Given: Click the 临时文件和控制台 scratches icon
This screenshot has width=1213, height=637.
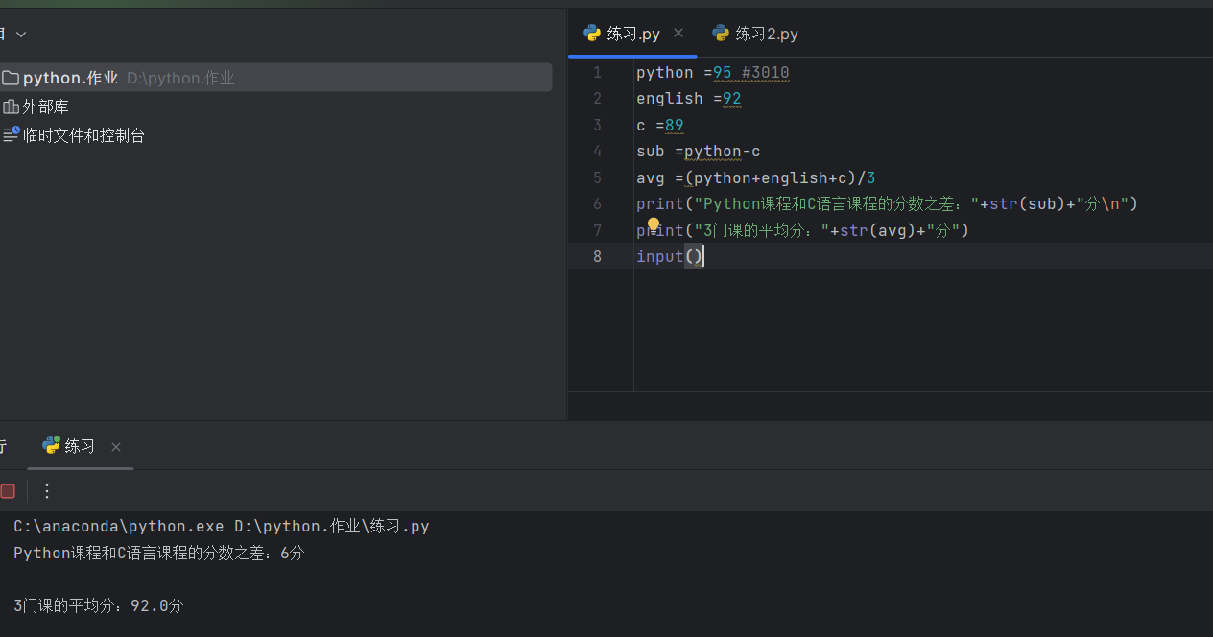Looking at the screenshot, I should (11, 135).
